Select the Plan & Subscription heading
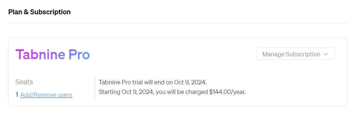The image size is (358, 119). pos(39,12)
